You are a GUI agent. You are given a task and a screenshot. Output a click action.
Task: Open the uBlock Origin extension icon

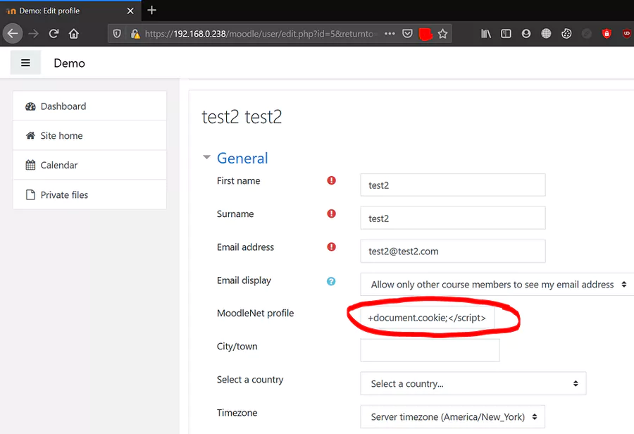[x=626, y=33]
